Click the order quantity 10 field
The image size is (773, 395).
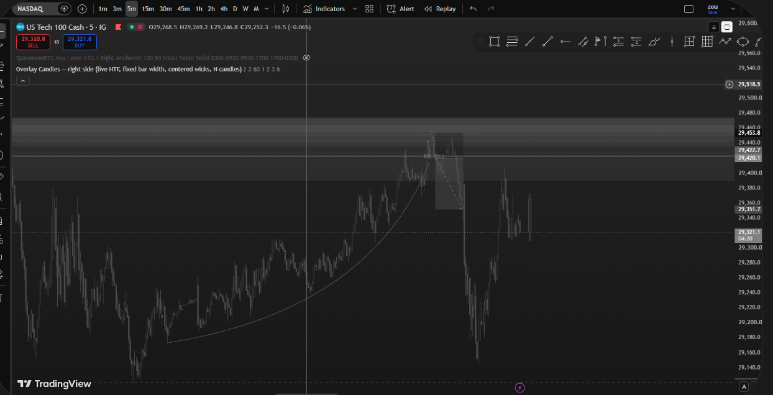(57, 42)
